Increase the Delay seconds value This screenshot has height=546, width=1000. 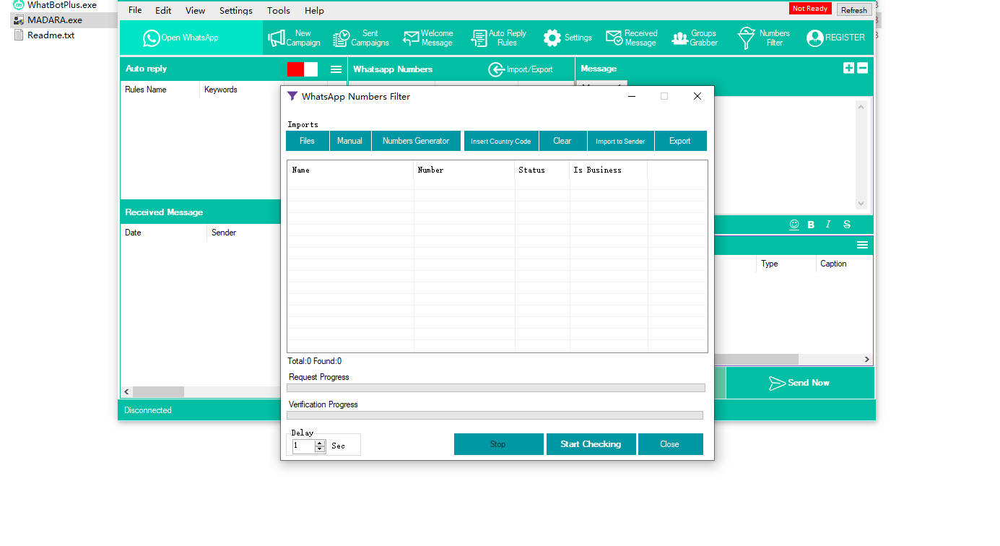point(320,443)
